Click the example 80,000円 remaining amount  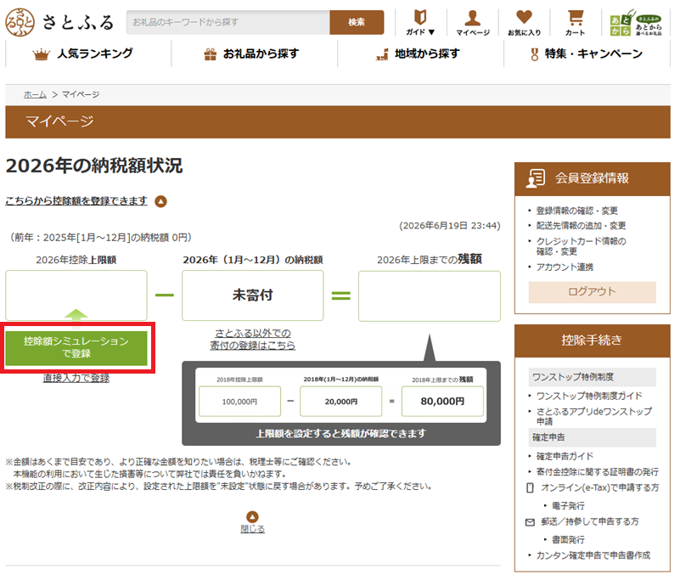click(442, 402)
